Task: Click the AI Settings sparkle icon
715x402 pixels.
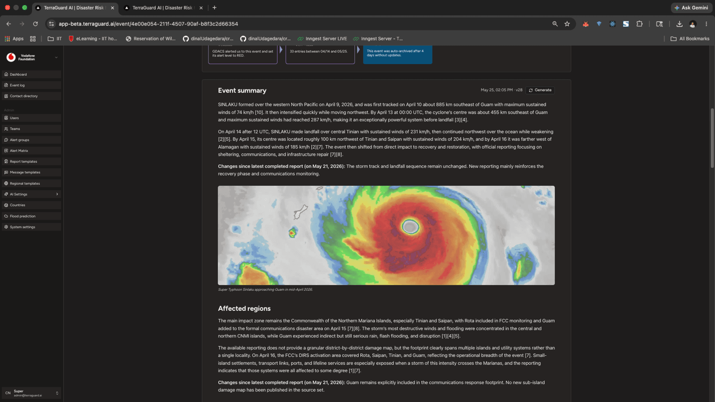Action: (6, 194)
